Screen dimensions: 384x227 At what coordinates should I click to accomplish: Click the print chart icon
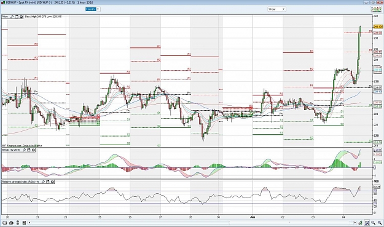pos(11,223)
